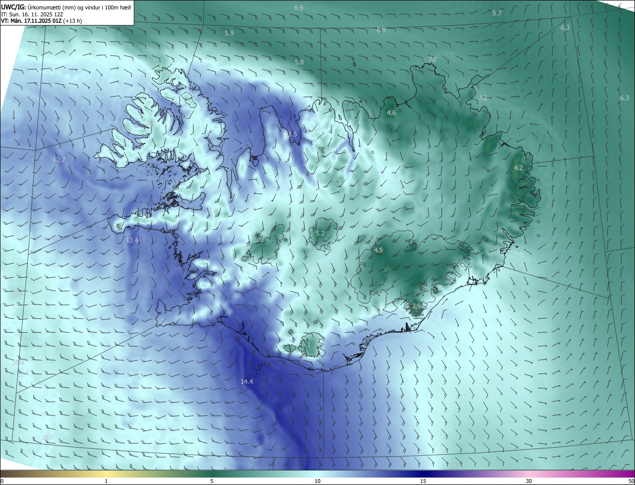
Task: Click the 5.7 value near the top right
Action: click(497, 13)
